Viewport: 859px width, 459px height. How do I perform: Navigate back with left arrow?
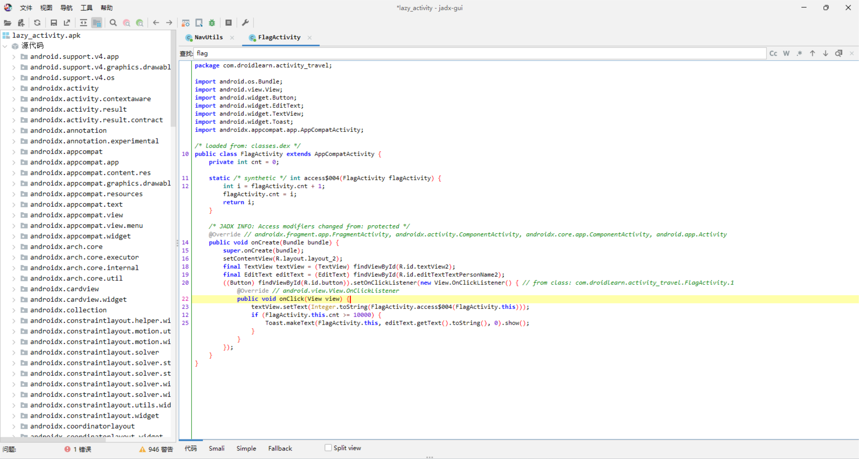coord(156,23)
